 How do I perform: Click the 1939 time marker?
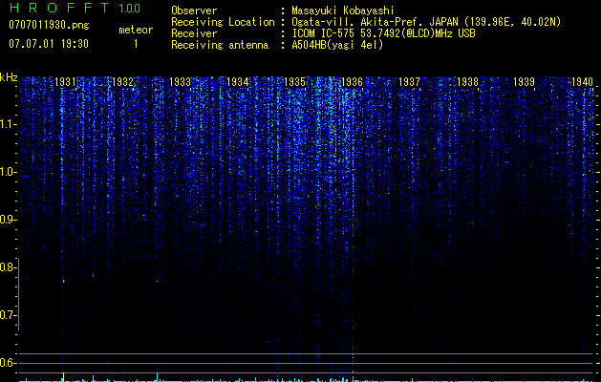tap(524, 81)
